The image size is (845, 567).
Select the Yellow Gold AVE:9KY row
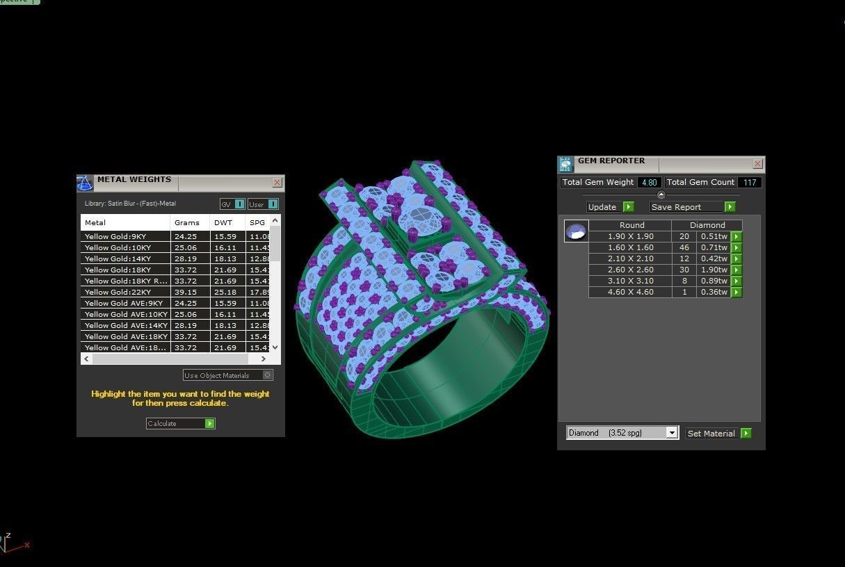[x=175, y=303]
